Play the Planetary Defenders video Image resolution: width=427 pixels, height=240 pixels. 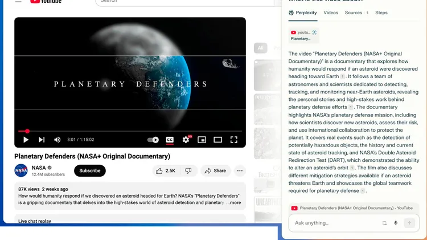26,140
